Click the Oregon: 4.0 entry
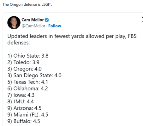143x126 pixels. [x=24, y=69]
